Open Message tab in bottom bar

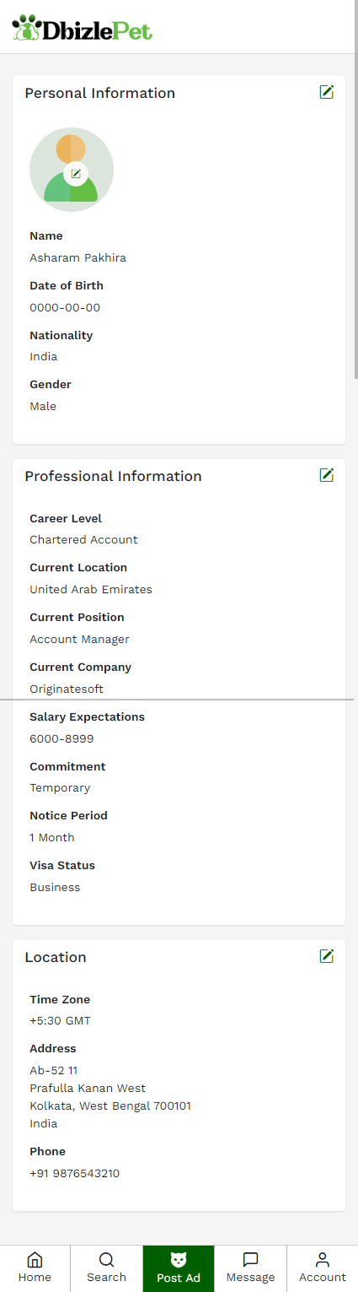250,1268
